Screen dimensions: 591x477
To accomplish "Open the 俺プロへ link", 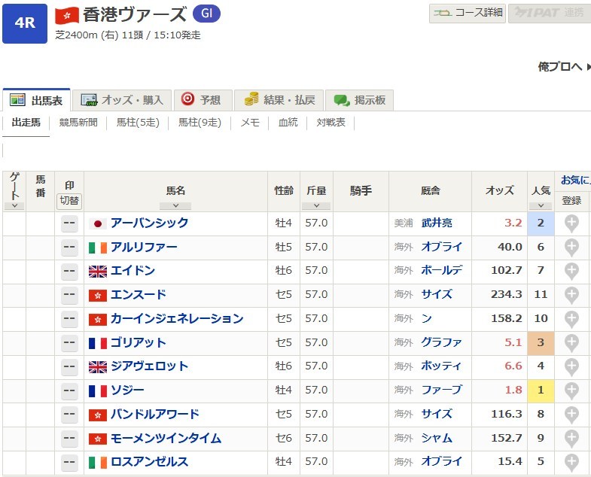I will pos(560,67).
